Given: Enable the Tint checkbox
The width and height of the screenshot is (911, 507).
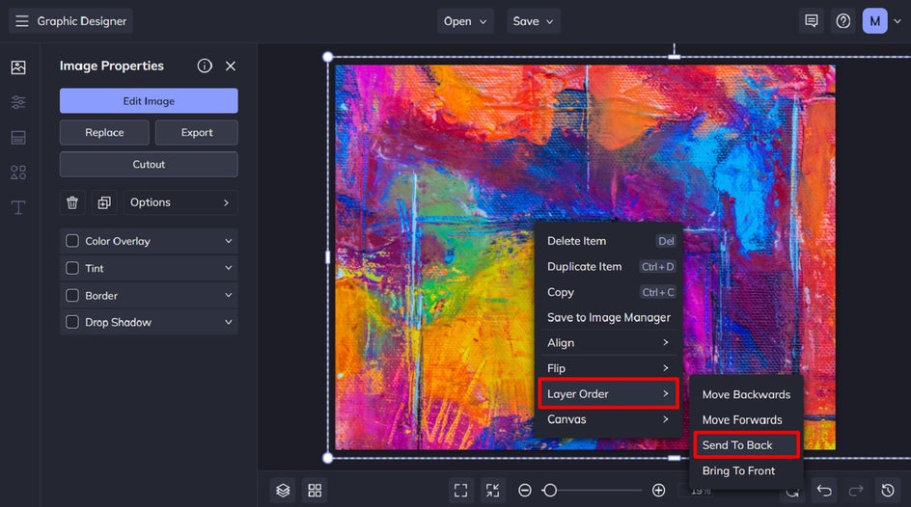Looking at the screenshot, I should tap(72, 268).
